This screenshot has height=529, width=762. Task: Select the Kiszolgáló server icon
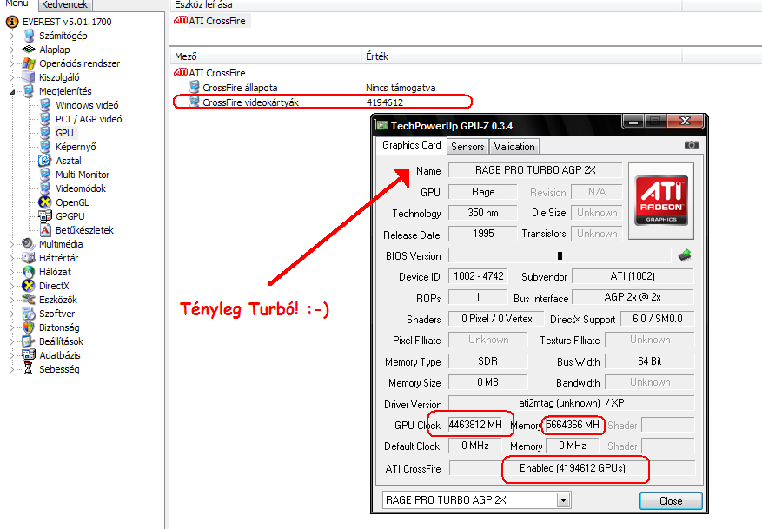(x=30, y=77)
